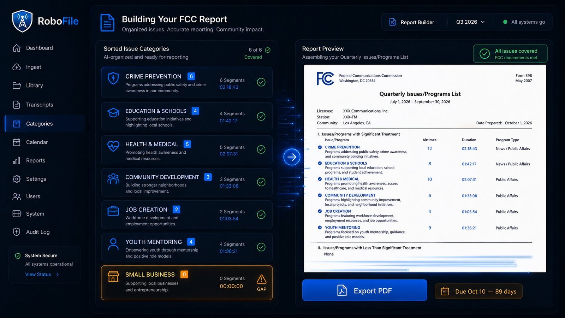Click the calendar icon beside Due Oct 10

tap(445, 291)
